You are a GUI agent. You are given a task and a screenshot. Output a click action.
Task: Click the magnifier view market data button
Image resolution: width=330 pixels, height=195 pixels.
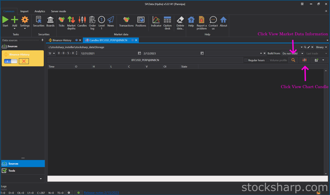pos(293,60)
